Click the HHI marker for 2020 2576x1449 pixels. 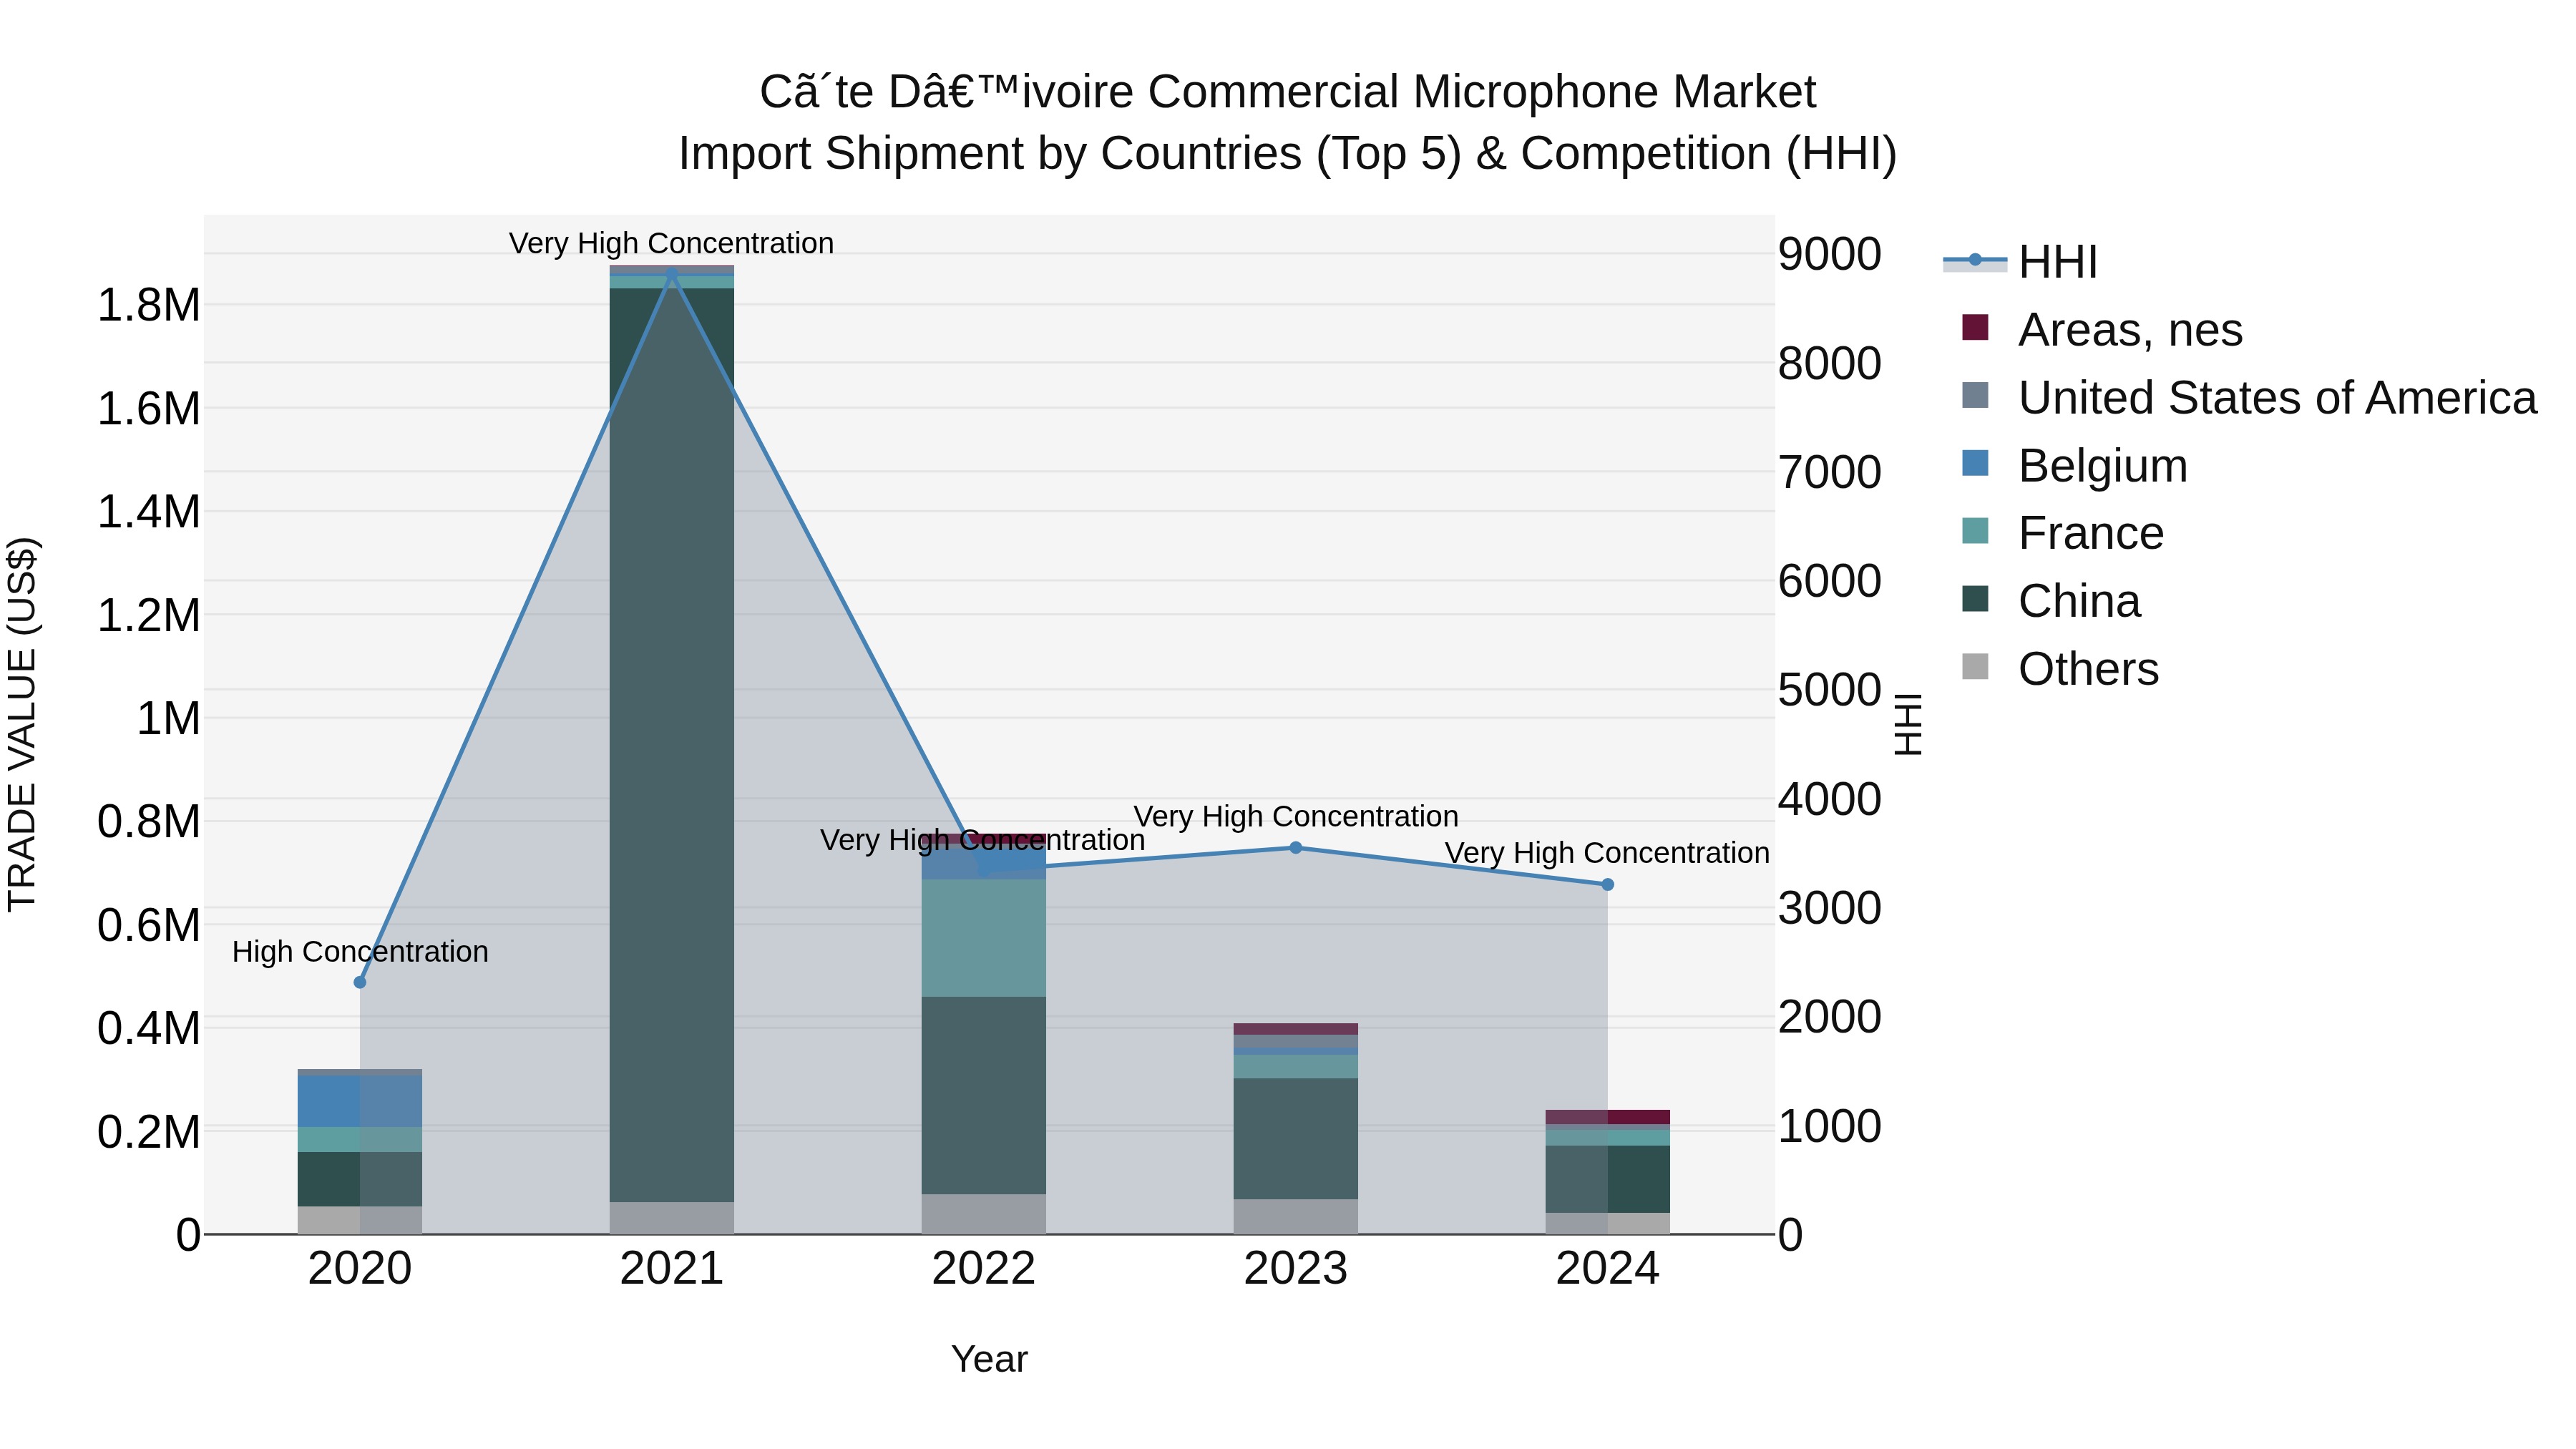pos(360,982)
